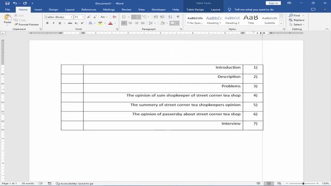This screenshot has height=186, width=331.
Task: Toggle Show/Hide paragraph marks
Action: [x=178, y=17]
